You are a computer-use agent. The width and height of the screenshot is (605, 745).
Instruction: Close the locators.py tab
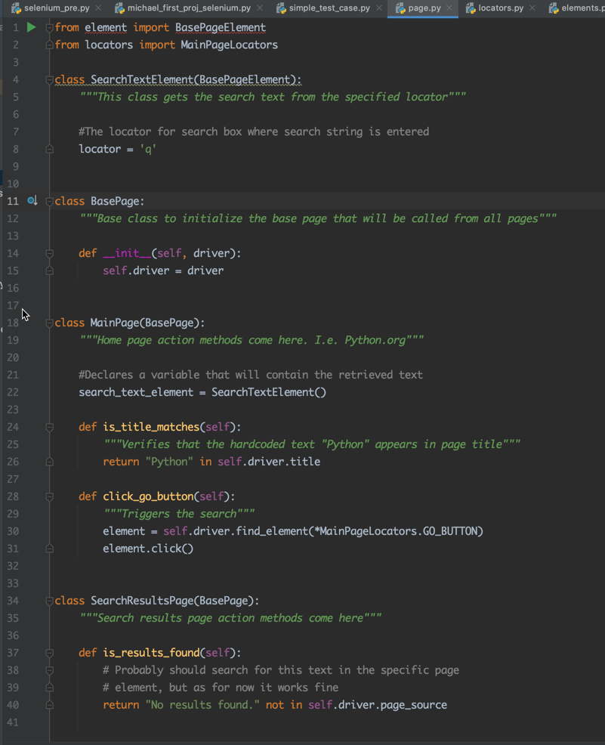click(532, 8)
